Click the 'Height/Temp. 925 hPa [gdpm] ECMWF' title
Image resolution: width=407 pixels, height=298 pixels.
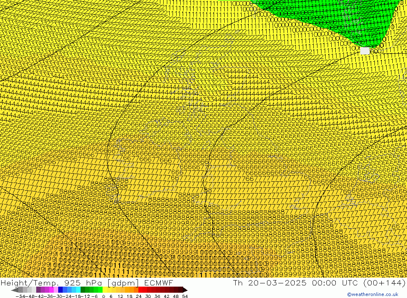tap(87, 283)
